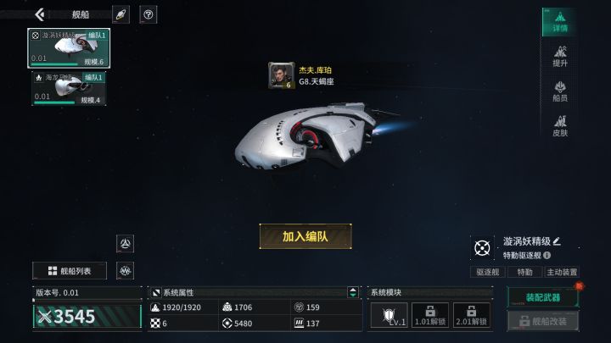Screen dimensions: 611x343
Task: Open the 装配武器 button
Action: [x=543, y=297]
